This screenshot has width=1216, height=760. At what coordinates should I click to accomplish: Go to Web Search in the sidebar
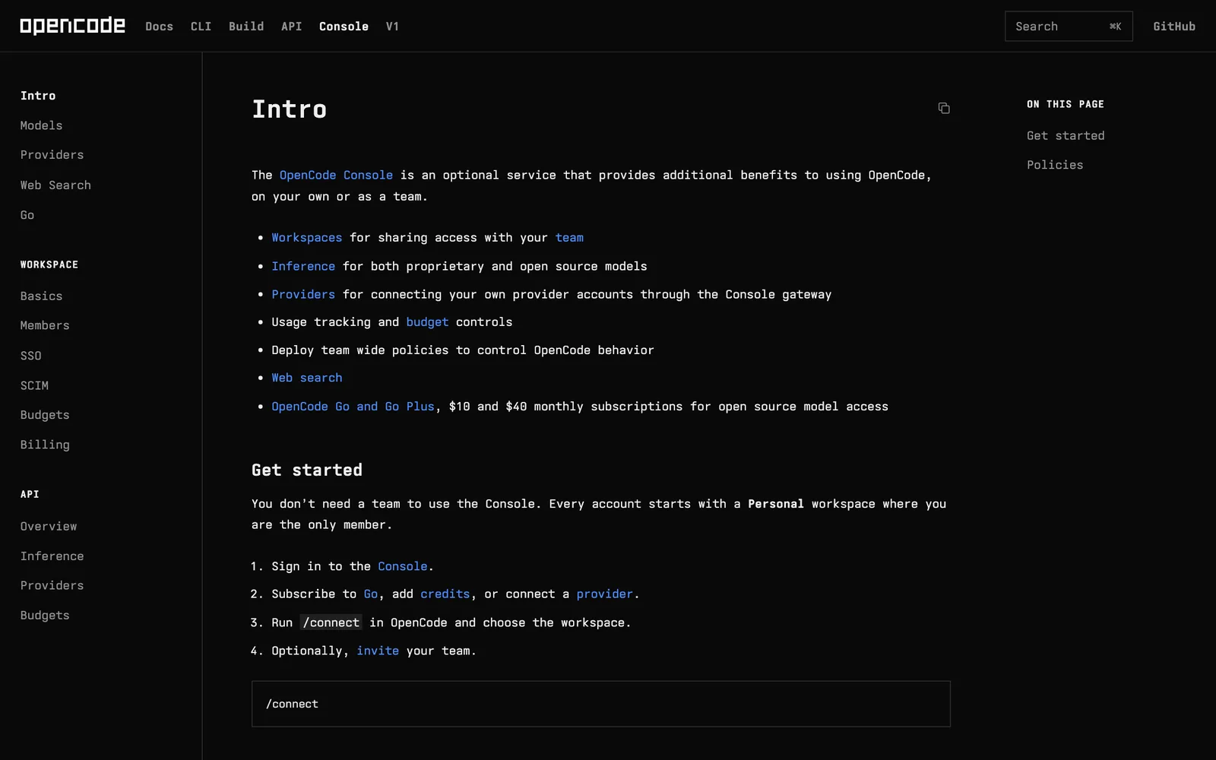55,185
